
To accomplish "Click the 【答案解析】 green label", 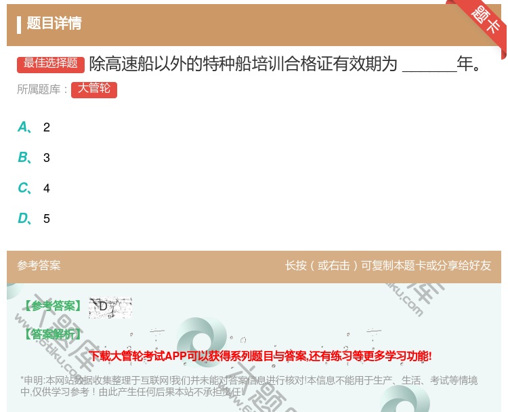I will pyautogui.click(x=53, y=334).
